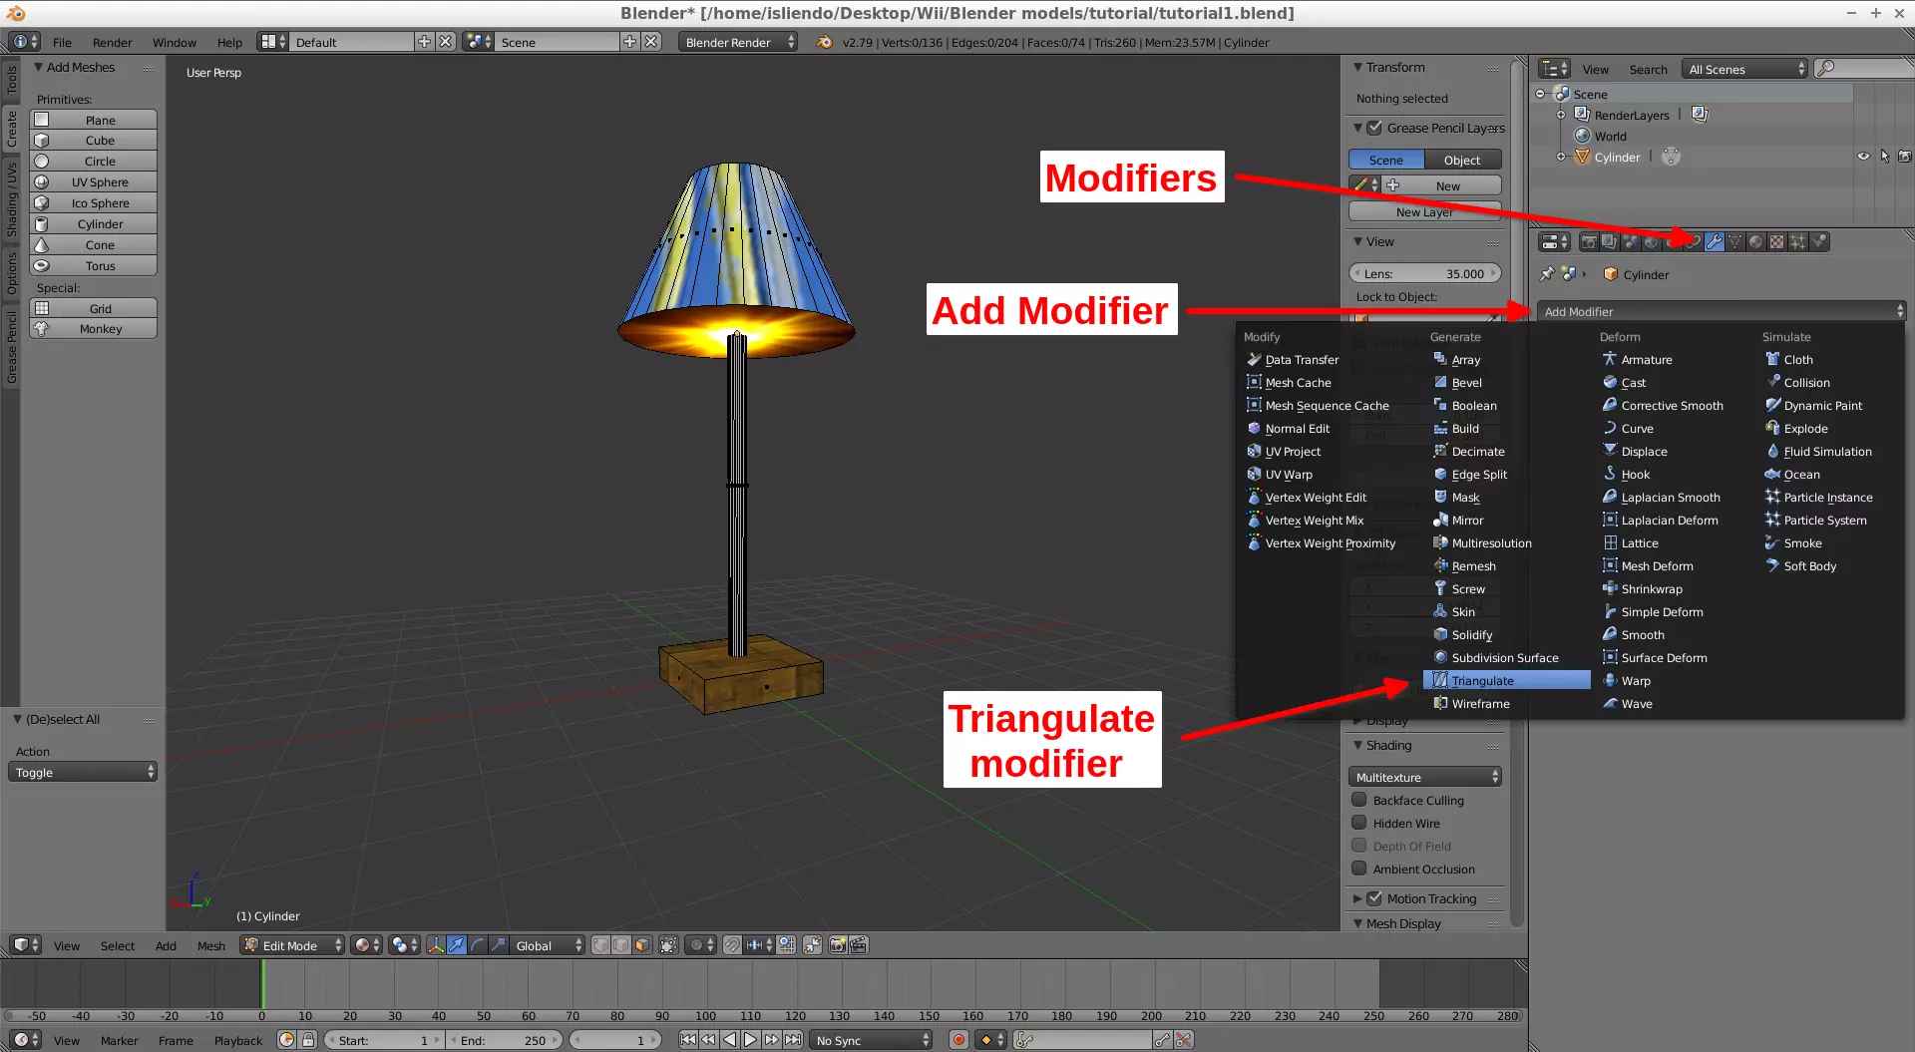Toggle Cylinder selectability cursor icon in outliner
The width and height of the screenshot is (1915, 1052).
pos(1884,157)
